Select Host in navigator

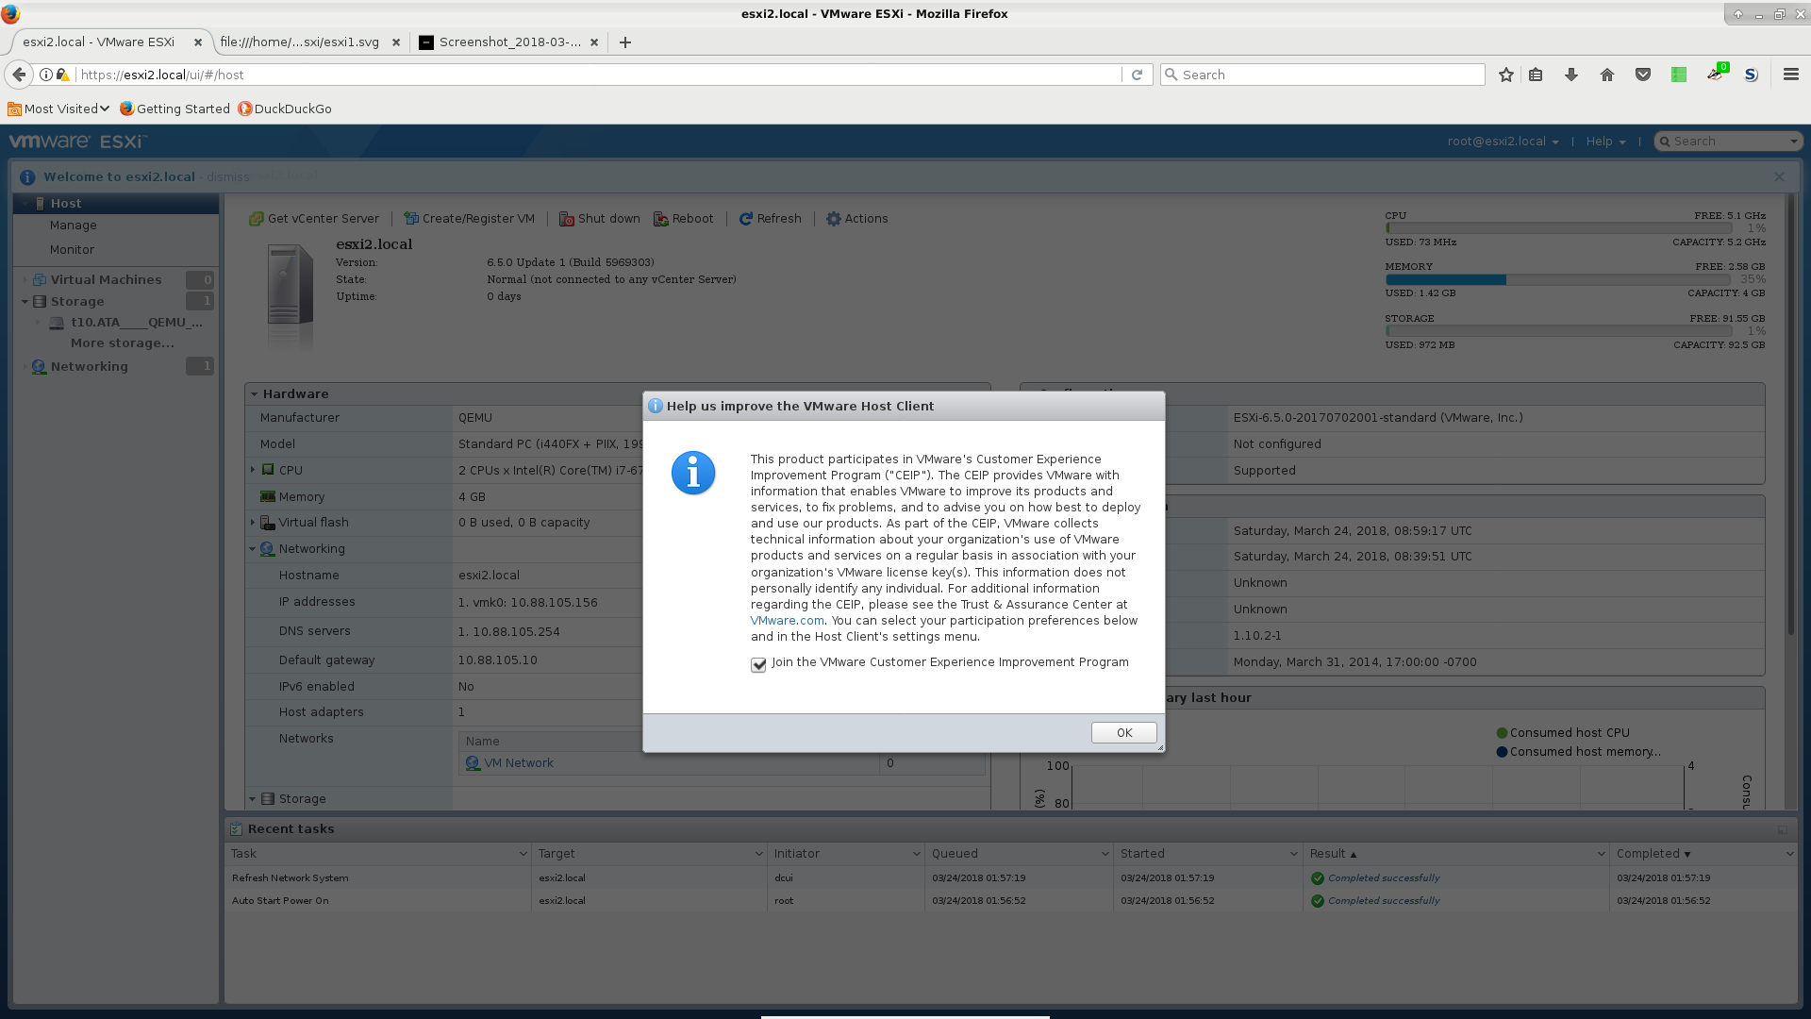(116, 203)
